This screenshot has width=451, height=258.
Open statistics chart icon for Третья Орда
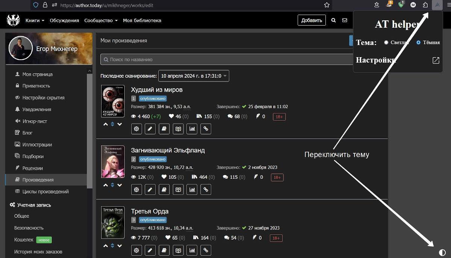point(192,250)
